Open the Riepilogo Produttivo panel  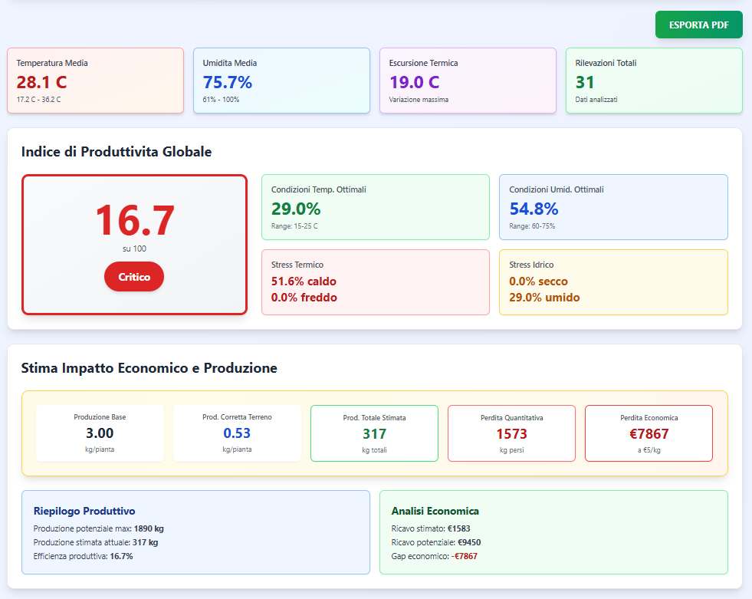pyautogui.click(x=195, y=532)
